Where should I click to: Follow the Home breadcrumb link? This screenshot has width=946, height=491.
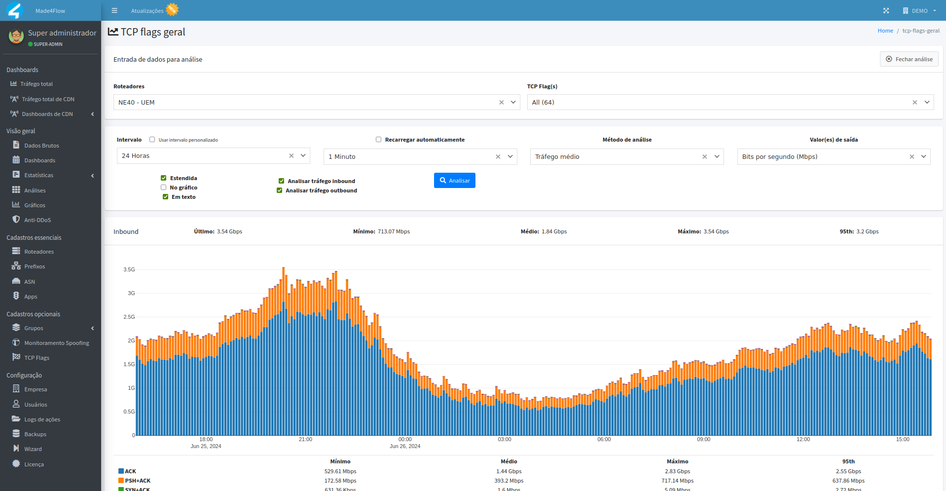885,31
